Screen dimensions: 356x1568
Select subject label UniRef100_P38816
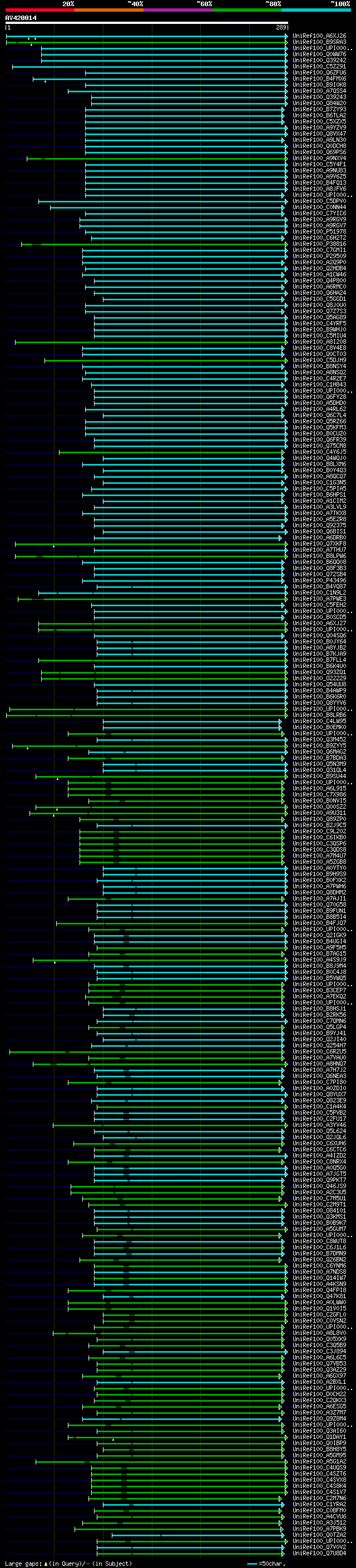(319, 244)
